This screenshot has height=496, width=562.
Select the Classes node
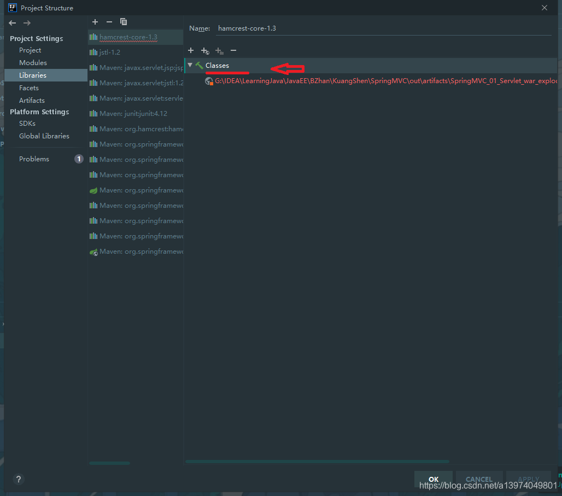[x=371, y=66]
